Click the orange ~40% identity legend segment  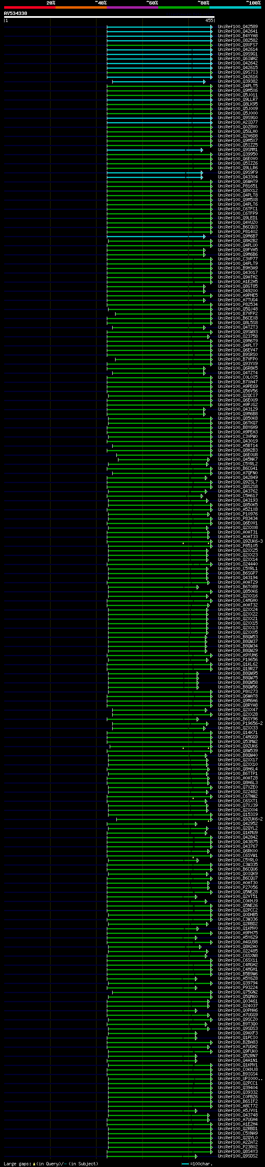pyautogui.click(x=81, y=7)
